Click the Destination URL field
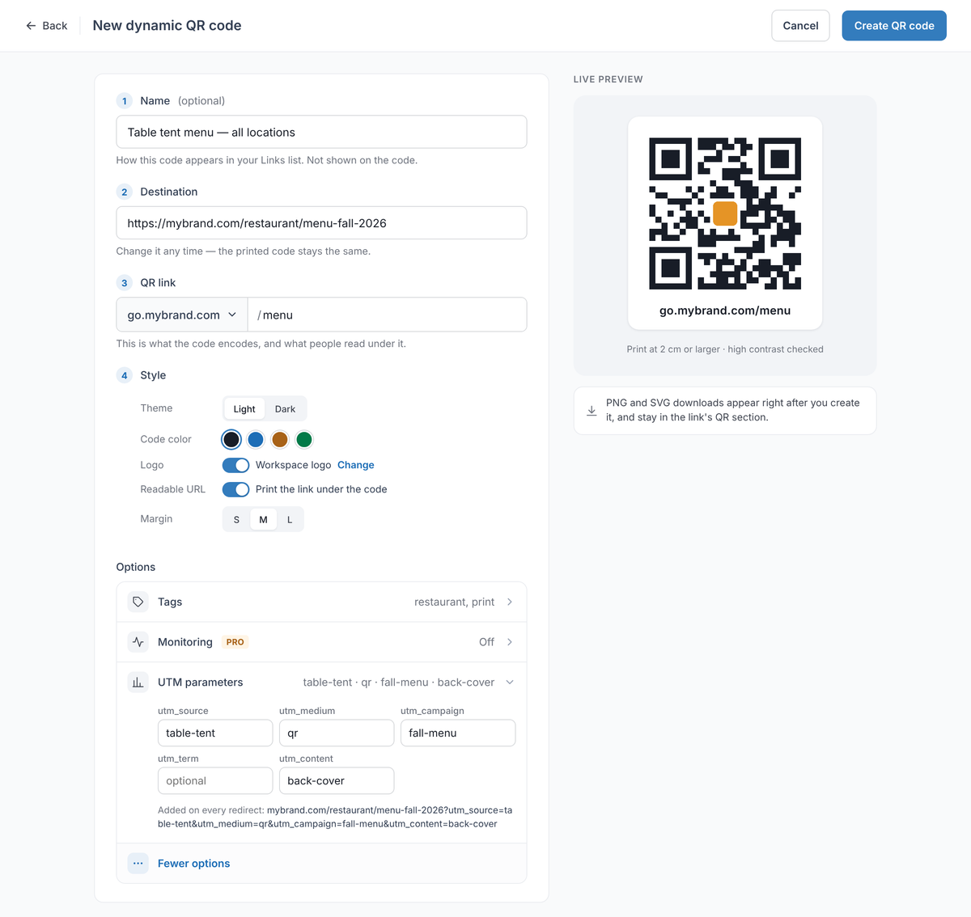 click(321, 223)
